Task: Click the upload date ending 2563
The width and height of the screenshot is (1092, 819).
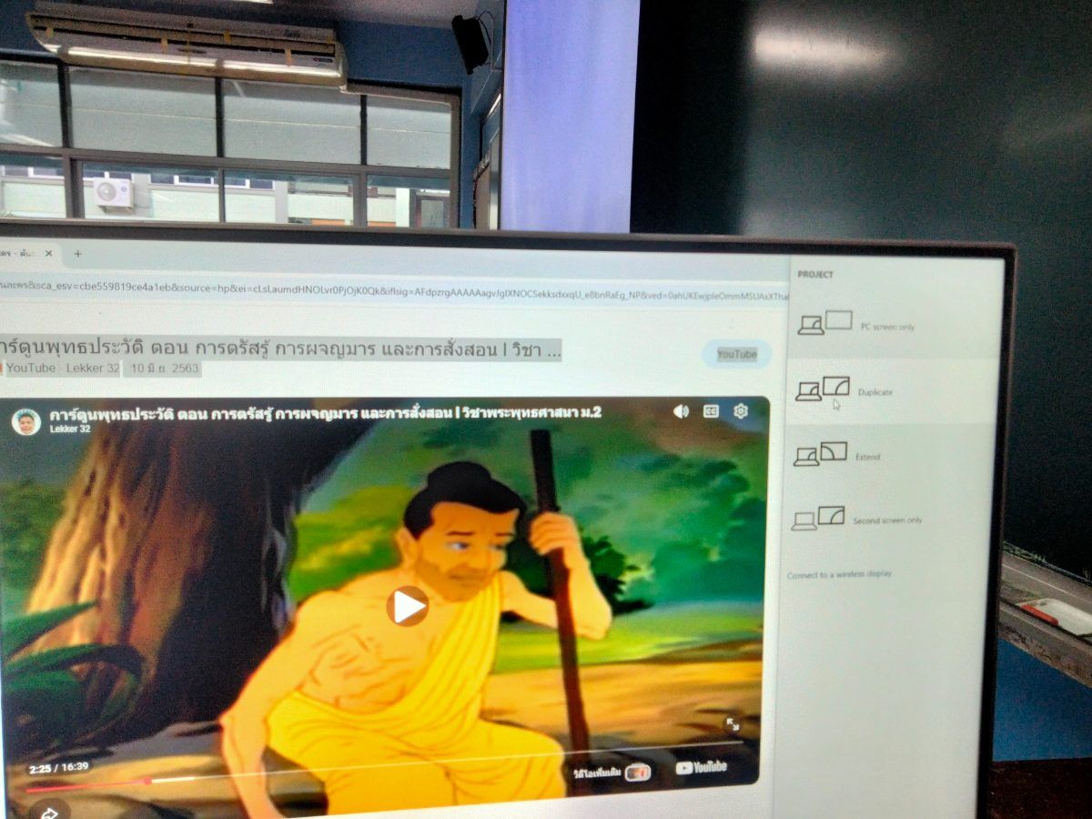Action: click(165, 369)
